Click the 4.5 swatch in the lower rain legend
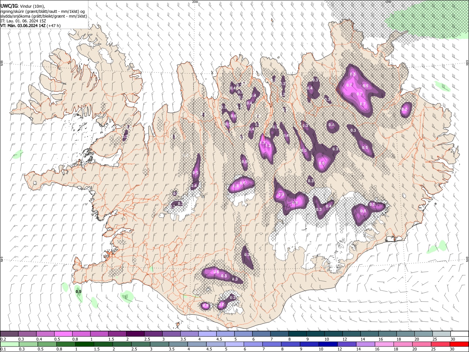The image size is (469, 352). click(x=216, y=344)
